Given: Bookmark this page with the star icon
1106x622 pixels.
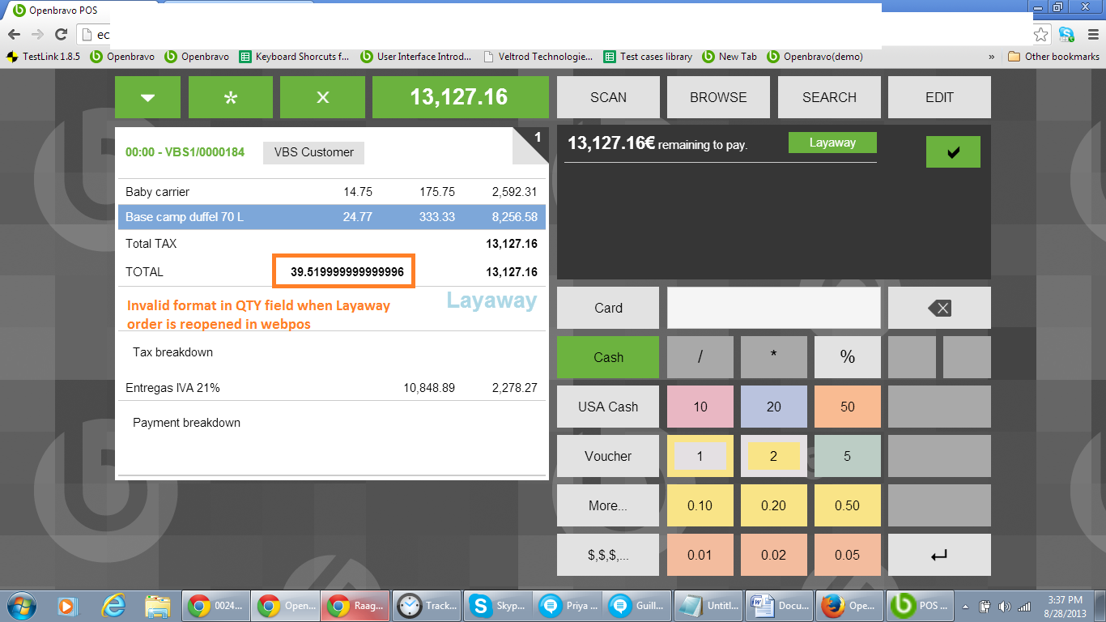Looking at the screenshot, I should coord(1041,34).
